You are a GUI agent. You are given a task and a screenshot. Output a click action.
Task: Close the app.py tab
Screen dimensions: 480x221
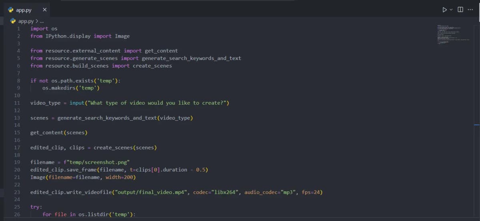coord(44,10)
